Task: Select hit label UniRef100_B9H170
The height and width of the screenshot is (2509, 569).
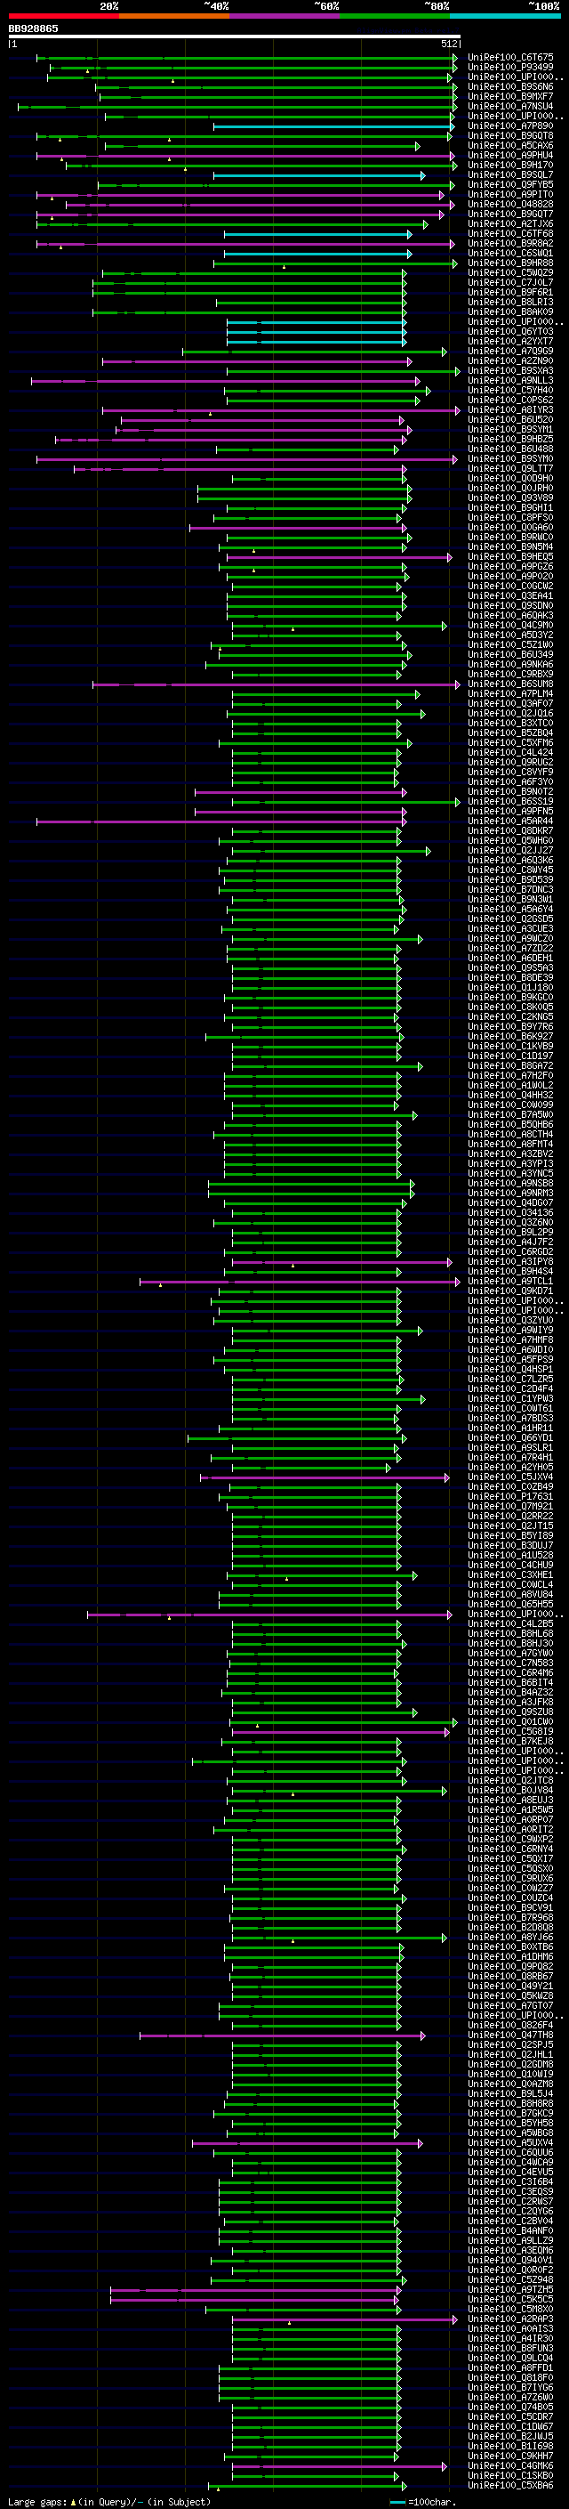Action: pos(510,165)
